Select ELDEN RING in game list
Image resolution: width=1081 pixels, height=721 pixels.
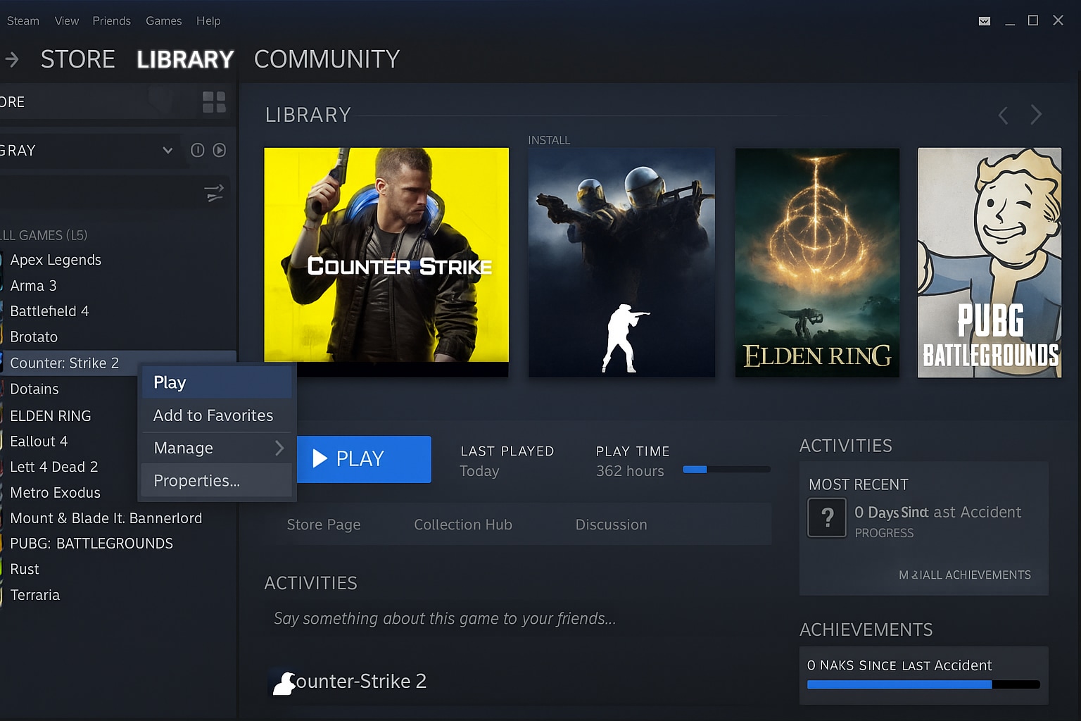click(51, 416)
